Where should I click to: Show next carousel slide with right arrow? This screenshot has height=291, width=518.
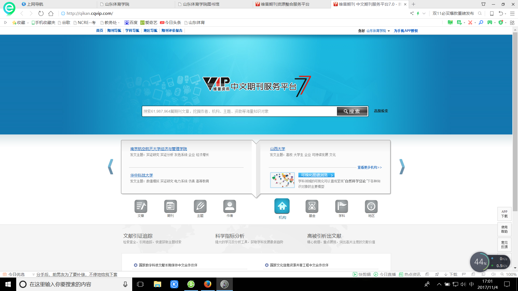coord(402,167)
